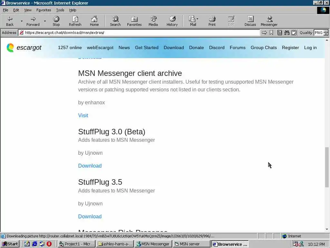Refresh the current page
The width and height of the screenshot is (330, 248).
75,21
